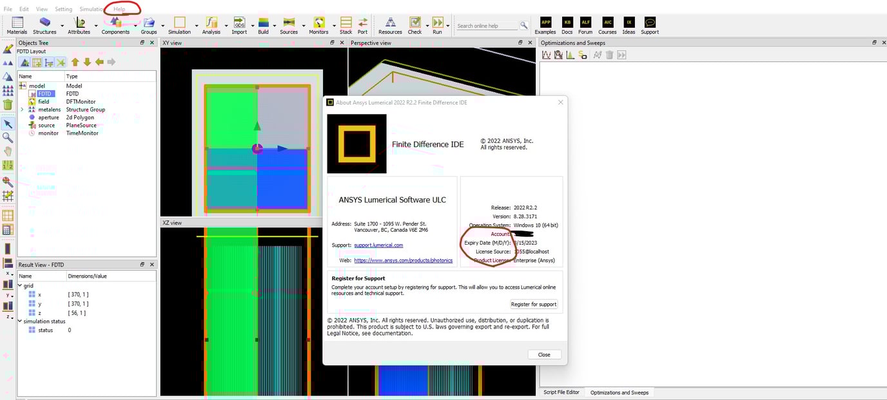This screenshot has width=887, height=400.
Task: Click the Register for support button
Action: click(534, 304)
